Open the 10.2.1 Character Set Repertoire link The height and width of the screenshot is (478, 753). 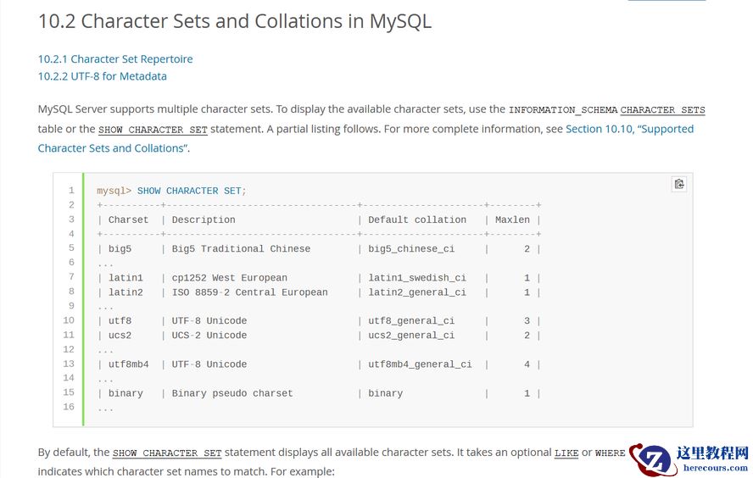point(115,59)
